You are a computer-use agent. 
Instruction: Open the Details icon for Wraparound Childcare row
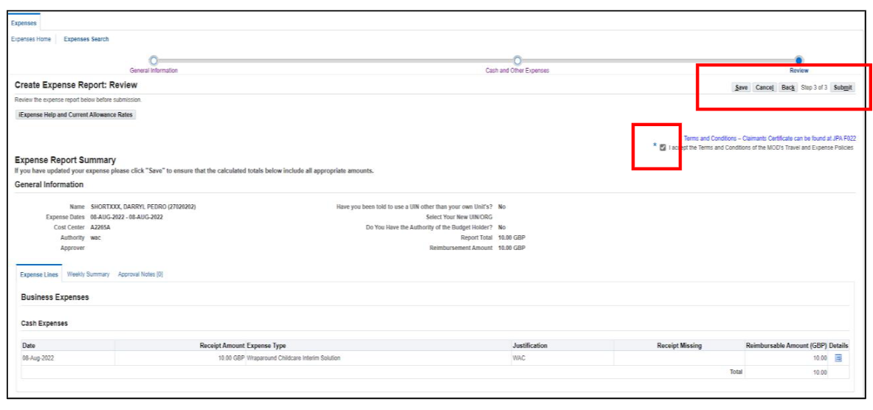838,358
